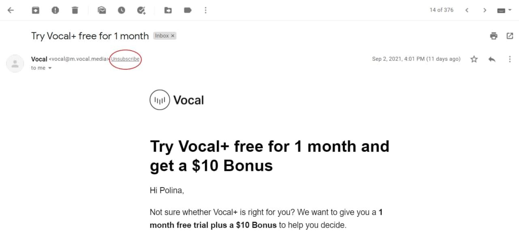Move the email to a folder
Image resolution: width=519 pixels, height=235 pixels.
click(x=168, y=10)
